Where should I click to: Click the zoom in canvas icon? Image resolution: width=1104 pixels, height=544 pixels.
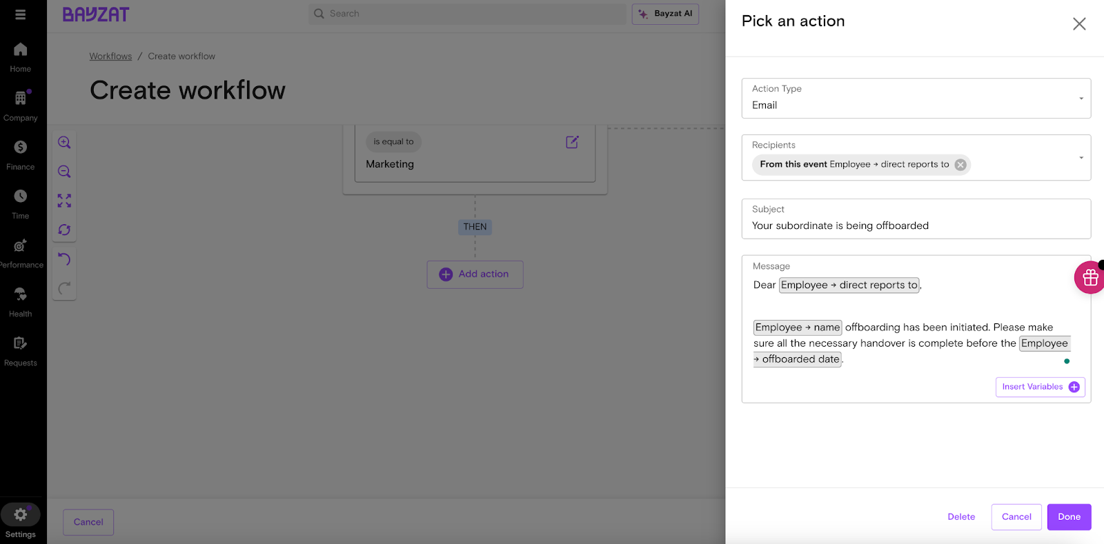click(x=64, y=143)
